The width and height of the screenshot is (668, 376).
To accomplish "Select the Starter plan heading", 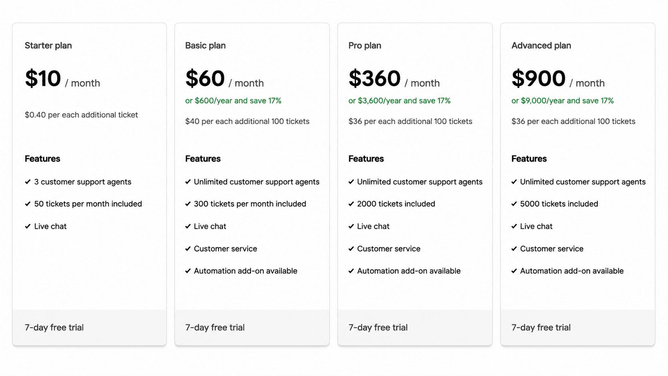I will (48, 46).
